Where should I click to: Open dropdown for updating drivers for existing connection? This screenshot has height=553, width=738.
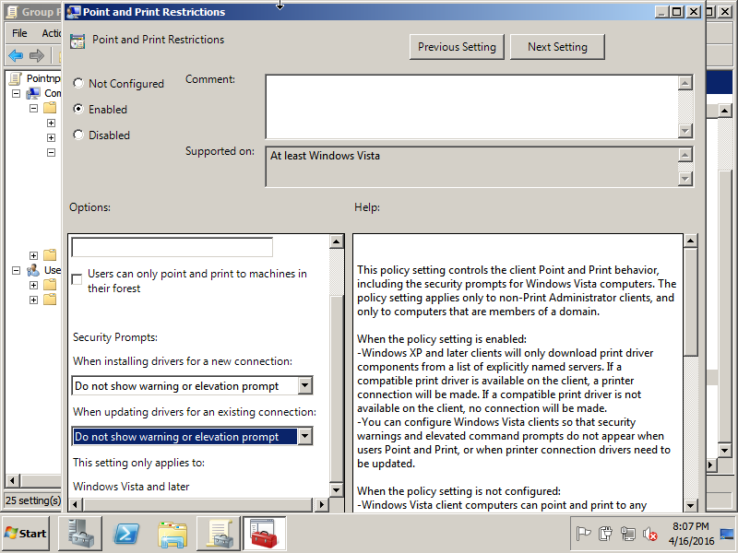point(304,437)
